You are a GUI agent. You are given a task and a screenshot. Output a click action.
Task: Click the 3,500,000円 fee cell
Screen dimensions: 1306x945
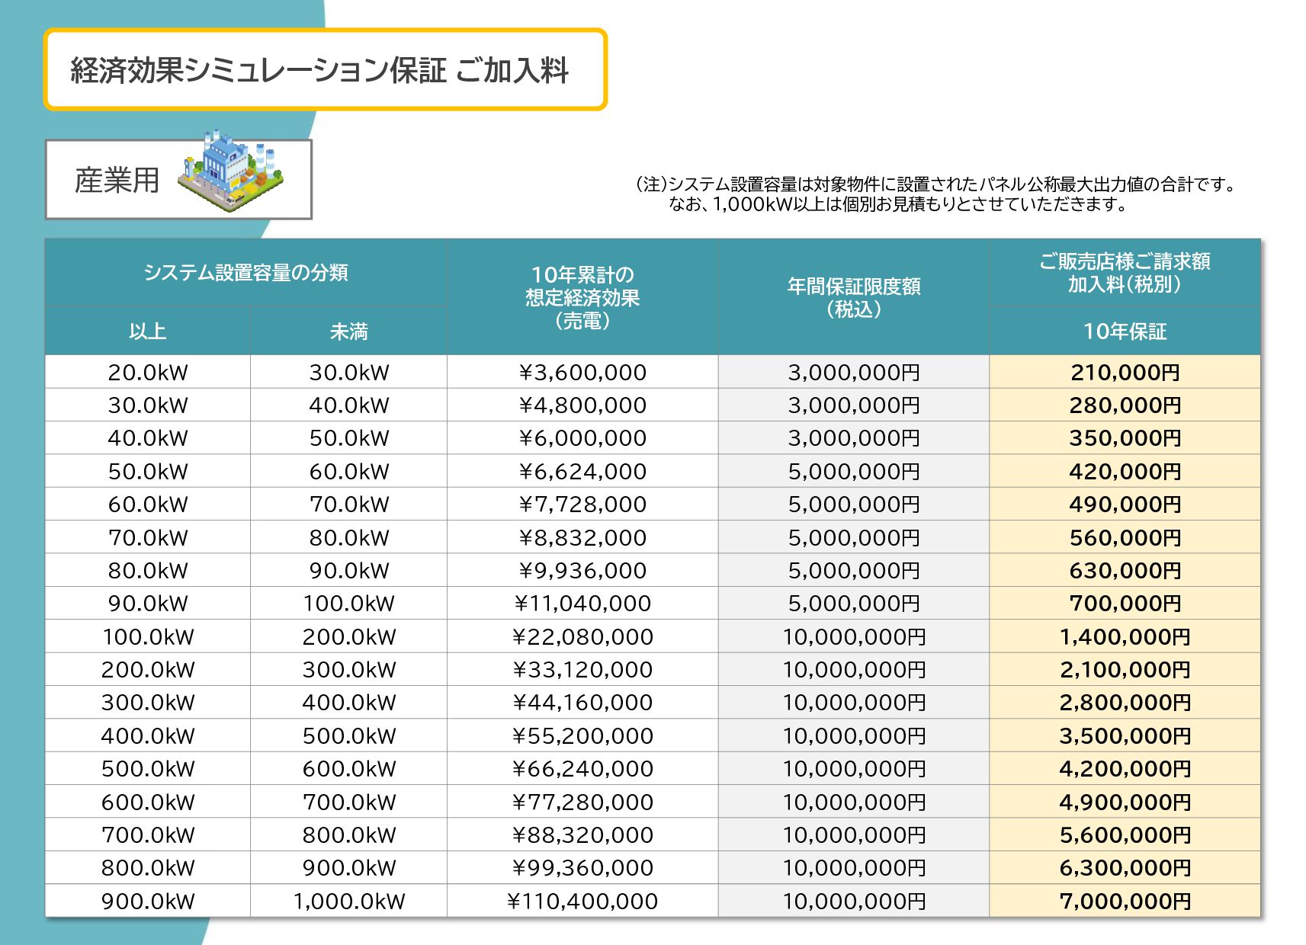tap(1125, 735)
